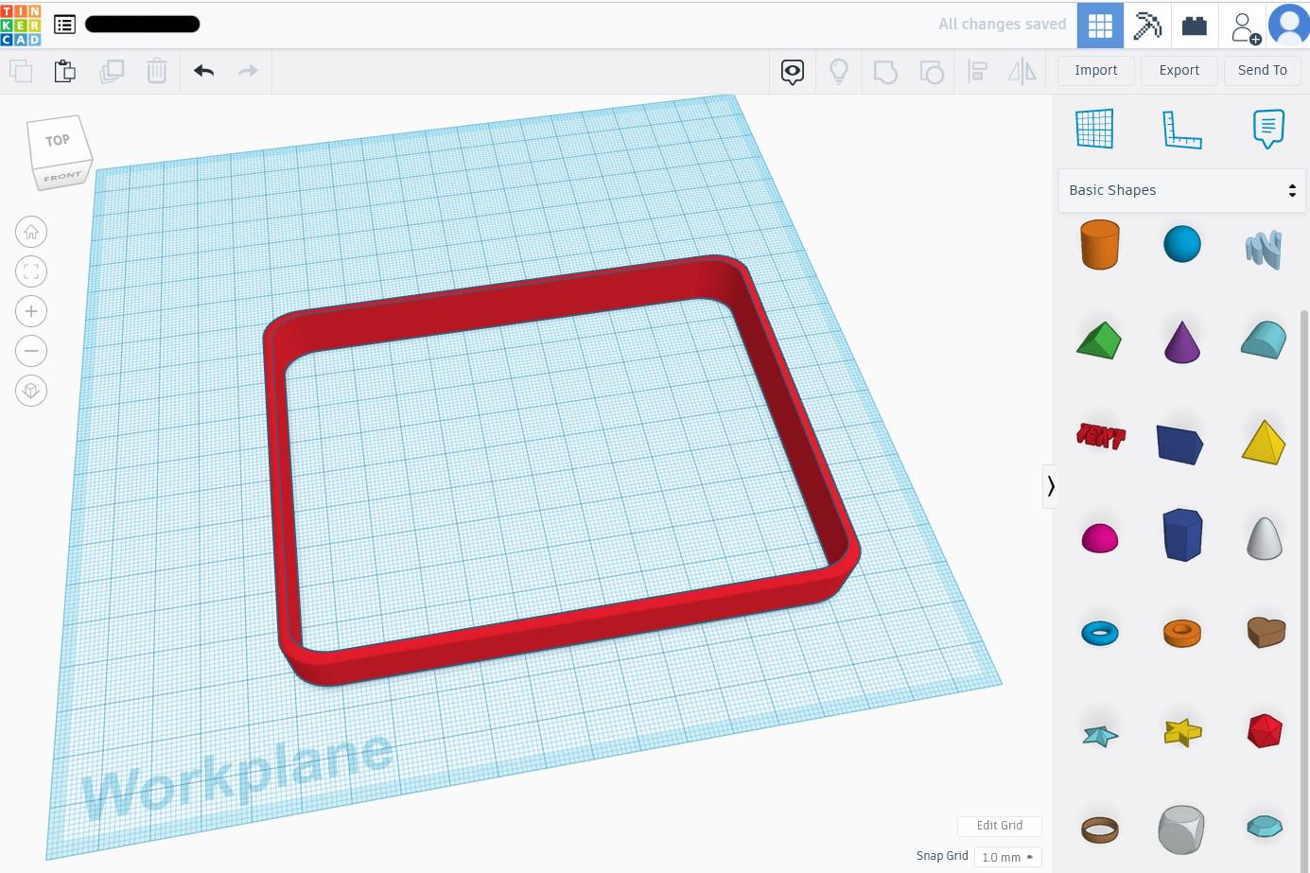The height and width of the screenshot is (873, 1310).
Task: Click the Edit Grid button
Action: coord(1000,826)
